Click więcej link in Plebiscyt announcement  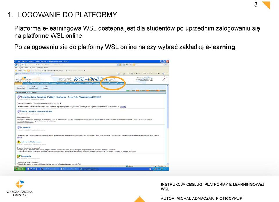[x=123, y=107]
